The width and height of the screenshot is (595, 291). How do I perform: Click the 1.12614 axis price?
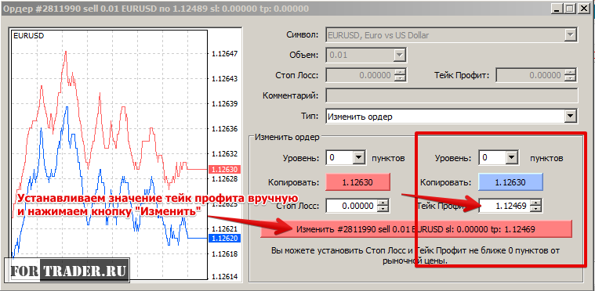(x=225, y=277)
